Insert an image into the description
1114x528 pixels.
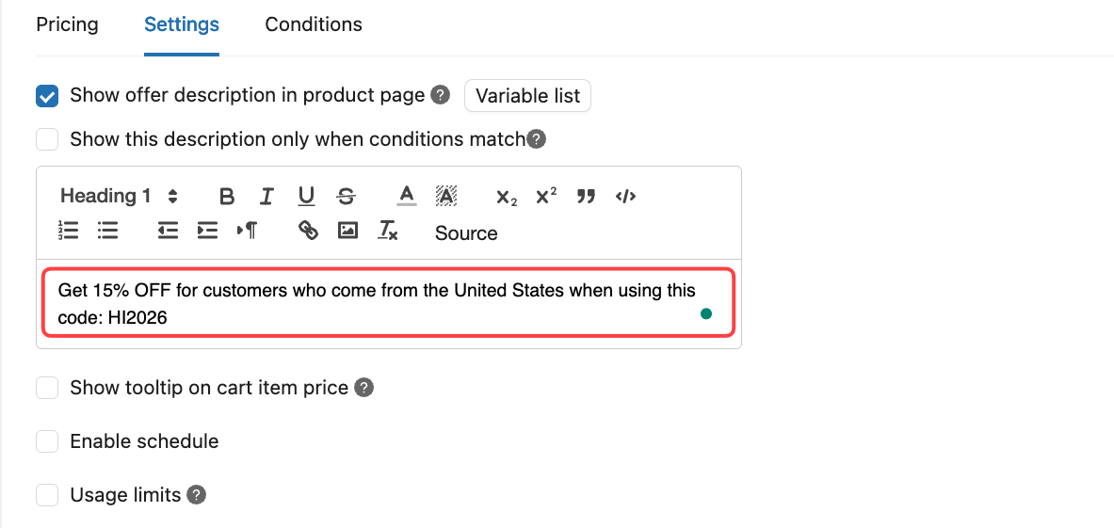347,231
